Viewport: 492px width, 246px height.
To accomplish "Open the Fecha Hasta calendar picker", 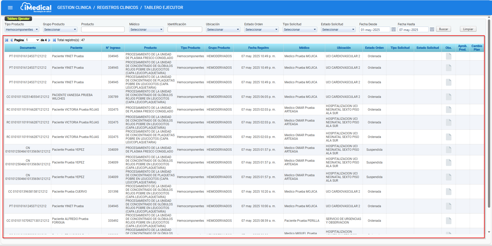I will point(432,30).
